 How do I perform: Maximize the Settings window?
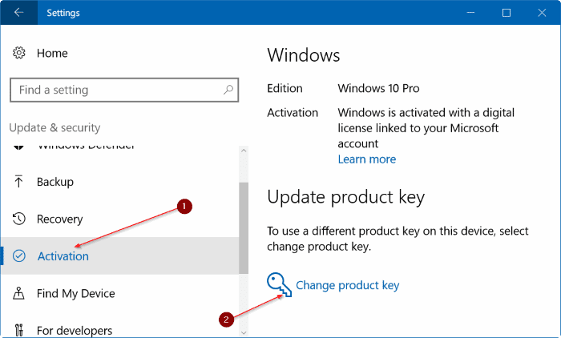pyautogui.click(x=507, y=13)
